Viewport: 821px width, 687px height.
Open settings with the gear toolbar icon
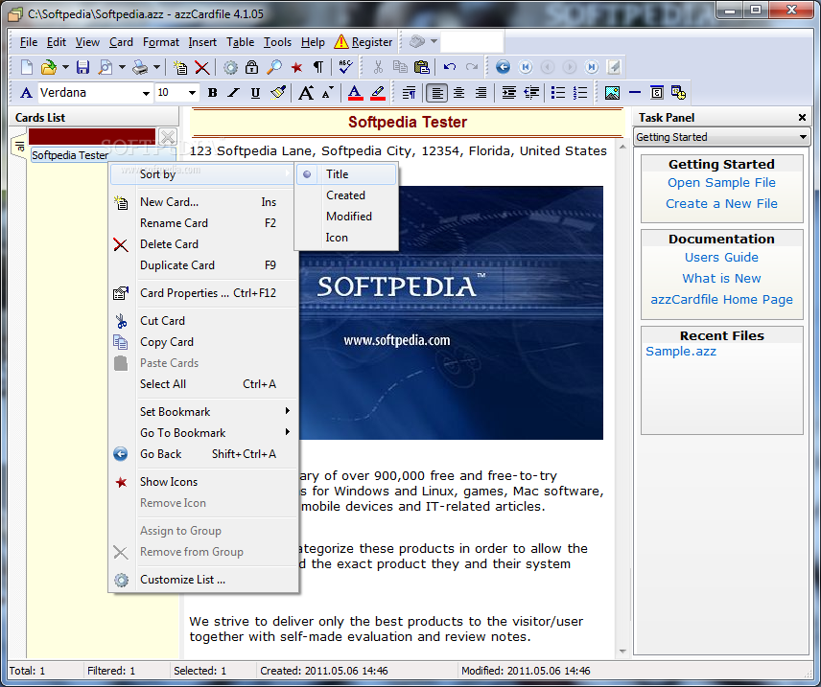230,67
